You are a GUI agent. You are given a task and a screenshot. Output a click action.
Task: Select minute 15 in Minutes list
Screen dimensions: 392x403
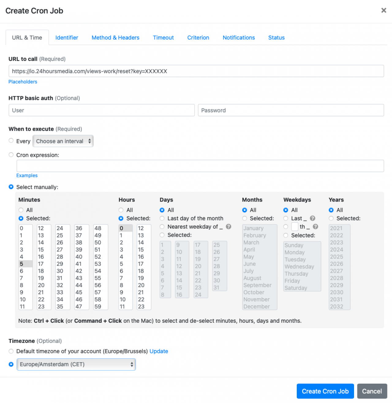pyautogui.click(x=43, y=249)
